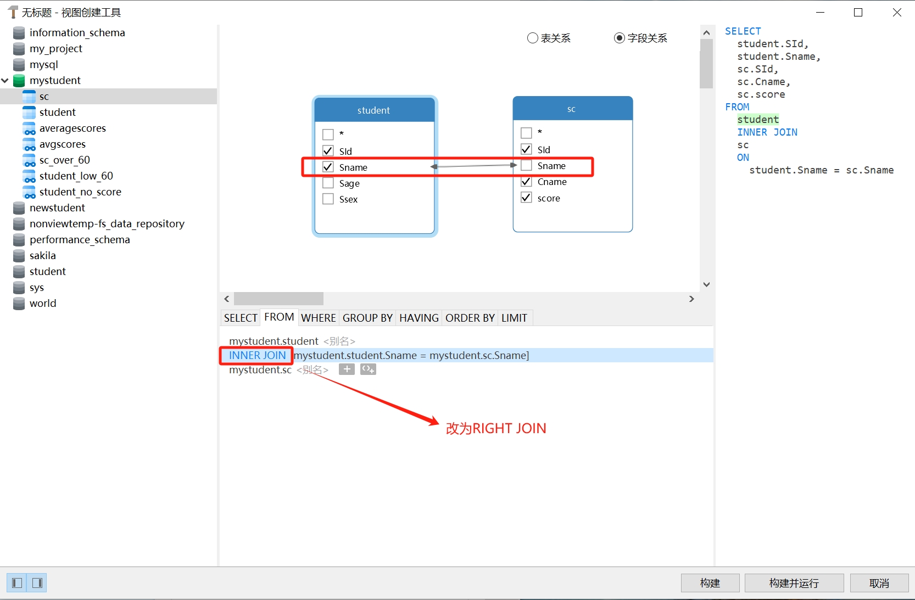This screenshot has width=915, height=600.
Task: Click the 取消 button
Action: point(879,583)
